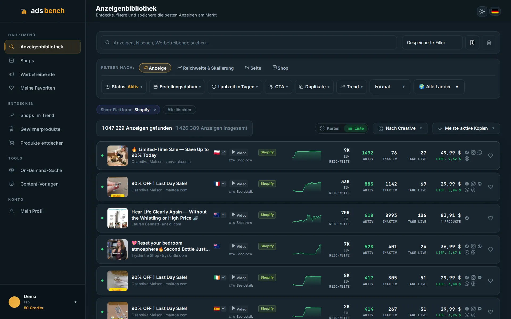
Task: Open the German flag language selector
Action: (x=495, y=11)
